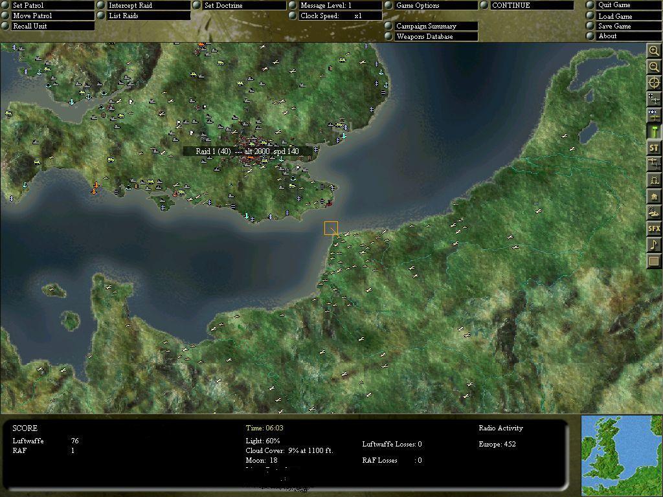Click the Luftwaffe Losses: 0 text

tap(392, 444)
